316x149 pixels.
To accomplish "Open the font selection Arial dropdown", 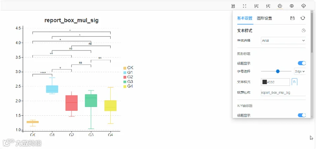I will [283, 40].
